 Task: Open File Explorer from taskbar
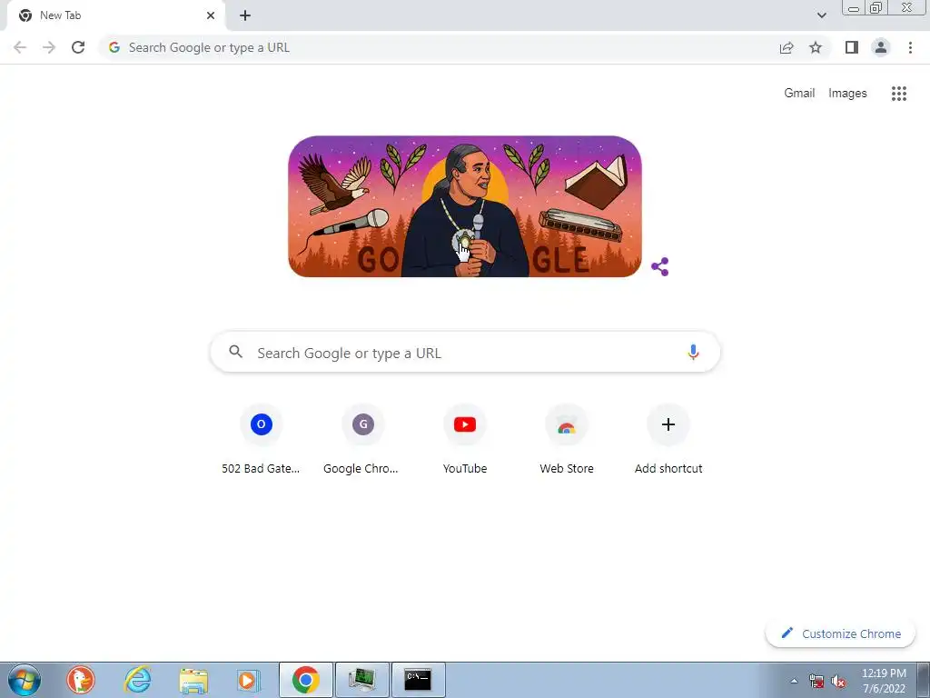pos(193,680)
